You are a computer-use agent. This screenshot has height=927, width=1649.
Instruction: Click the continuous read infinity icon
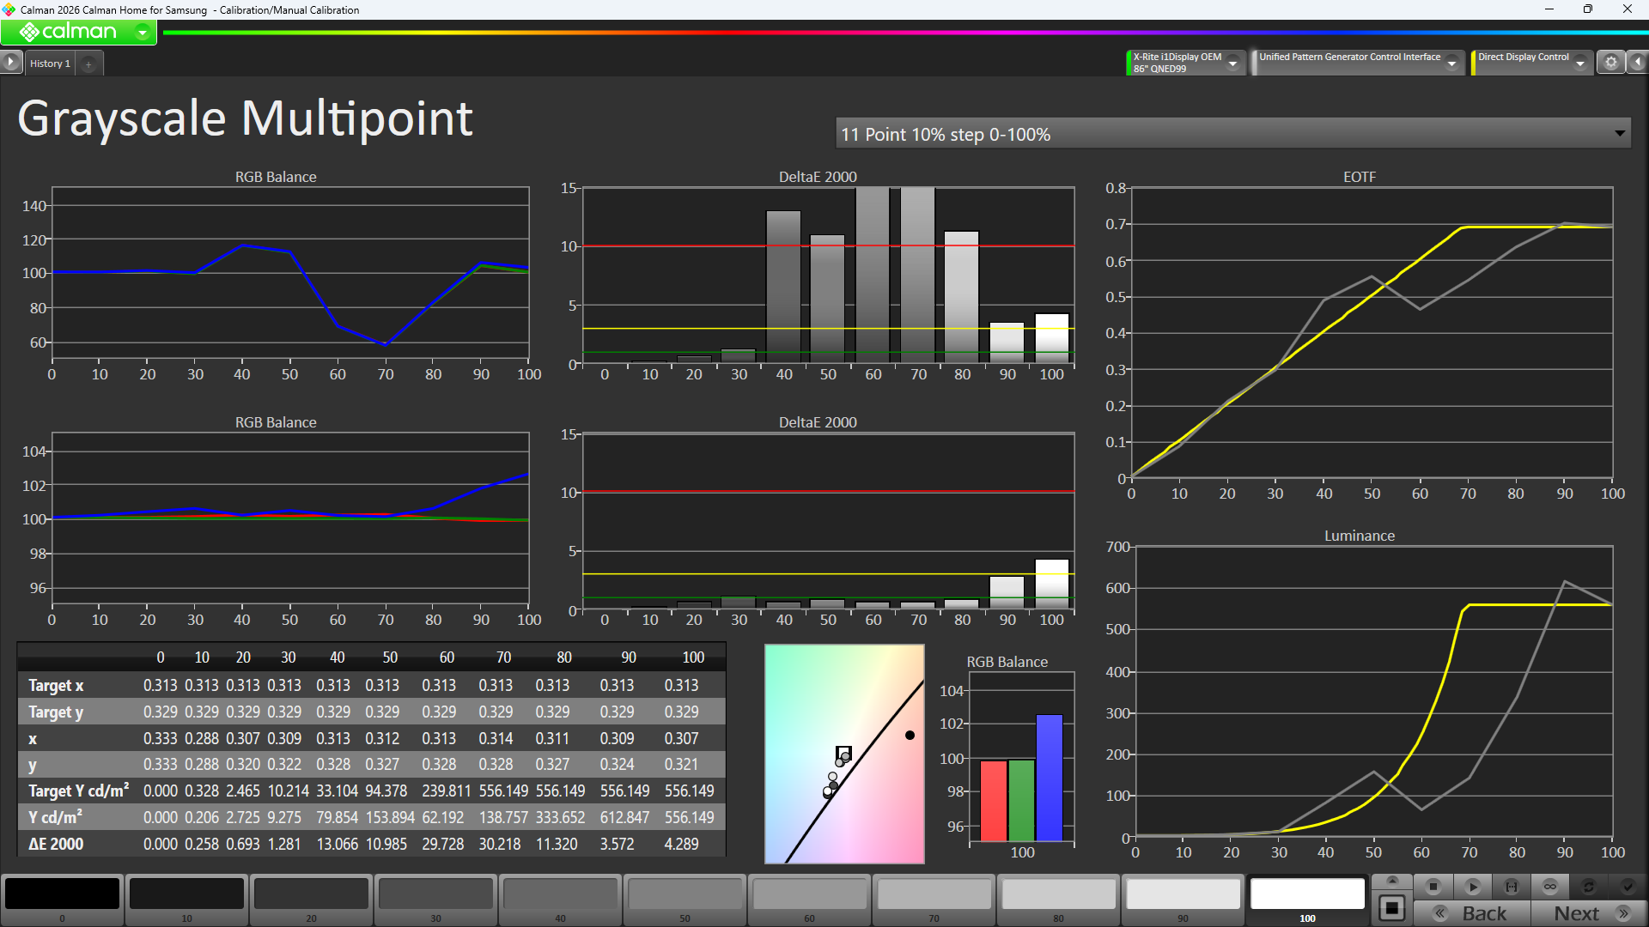(1550, 887)
